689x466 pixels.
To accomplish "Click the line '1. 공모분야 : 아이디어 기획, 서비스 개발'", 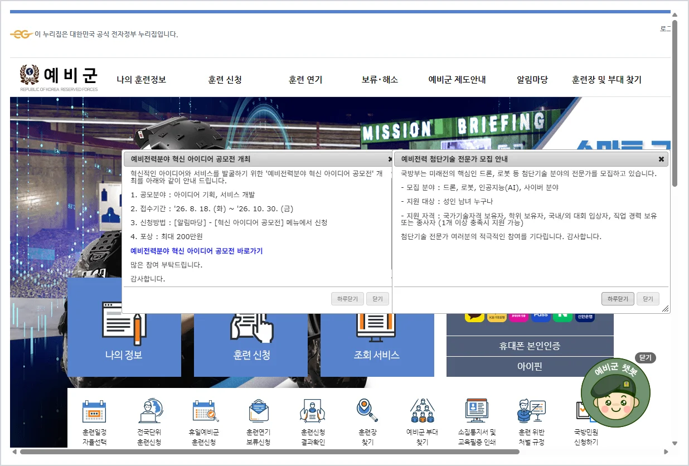I will point(192,195).
